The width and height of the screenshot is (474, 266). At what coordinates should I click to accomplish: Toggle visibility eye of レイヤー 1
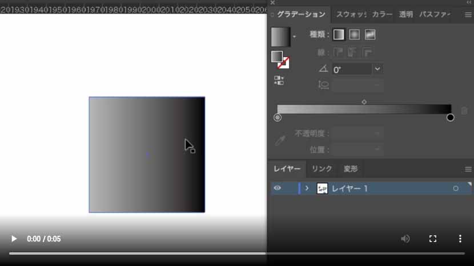tap(277, 188)
